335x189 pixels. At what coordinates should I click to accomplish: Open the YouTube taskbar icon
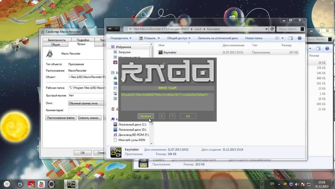tap(41, 184)
